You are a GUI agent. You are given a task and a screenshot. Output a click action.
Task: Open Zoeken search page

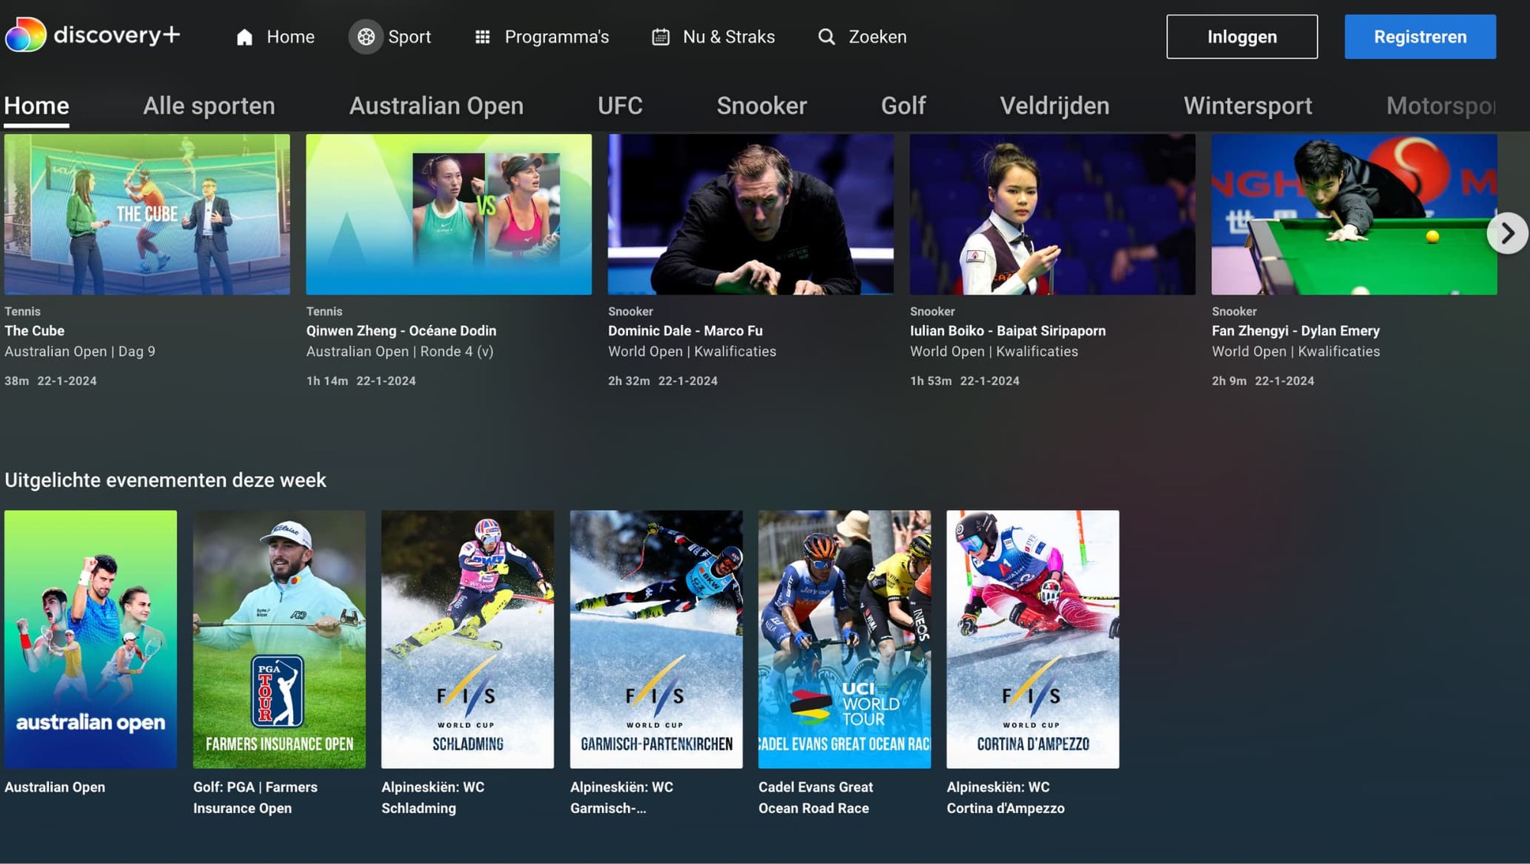click(x=862, y=37)
